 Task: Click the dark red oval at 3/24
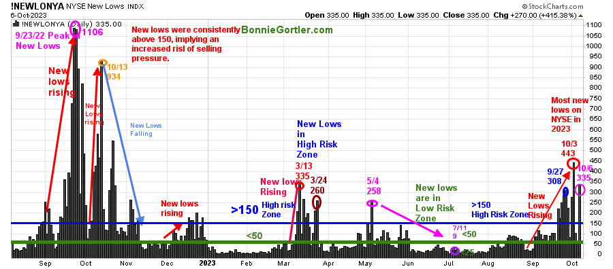click(x=317, y=202)
